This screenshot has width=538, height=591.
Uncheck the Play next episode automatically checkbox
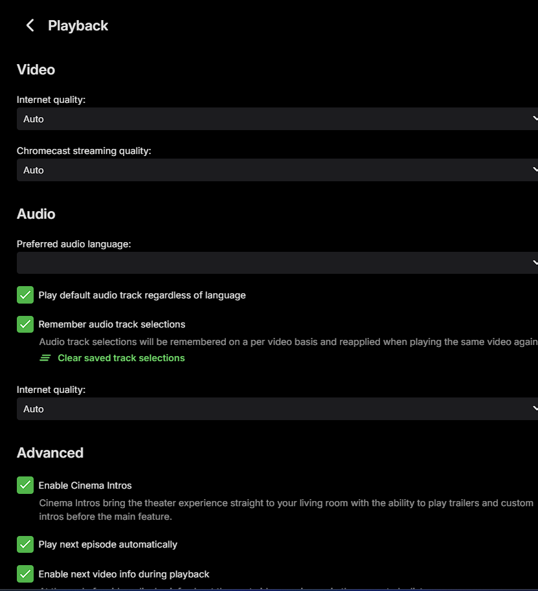click(x=25, y=544)
